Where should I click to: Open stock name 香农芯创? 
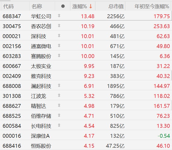[x=41, y=26]
